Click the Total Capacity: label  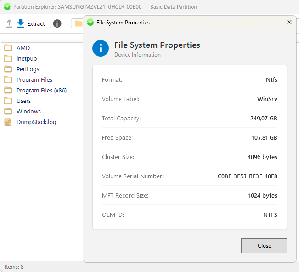point(121,119)
